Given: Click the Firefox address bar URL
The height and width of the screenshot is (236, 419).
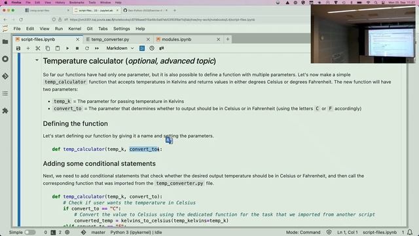Looking at the screenshot, I should coord(162,20).
